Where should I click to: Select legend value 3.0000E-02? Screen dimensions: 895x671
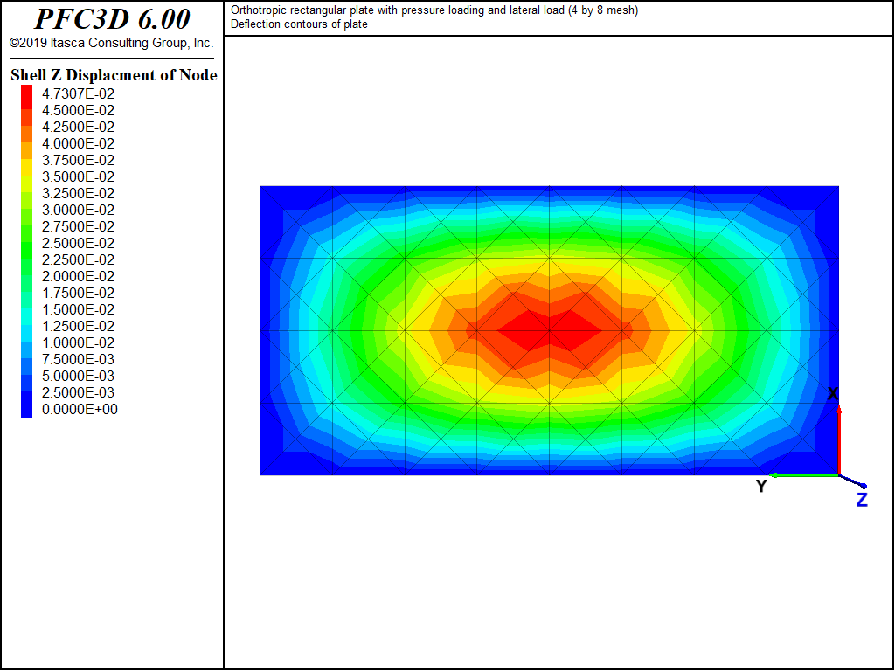tap(78, 210)
